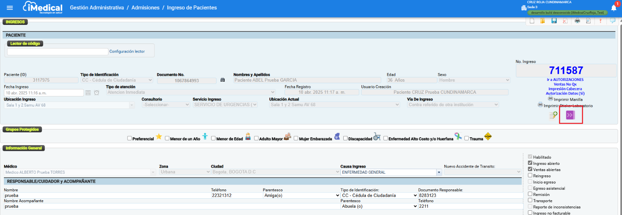Go to Admisiones breadcrumb

pyautogui.click(x=145, y=8)
